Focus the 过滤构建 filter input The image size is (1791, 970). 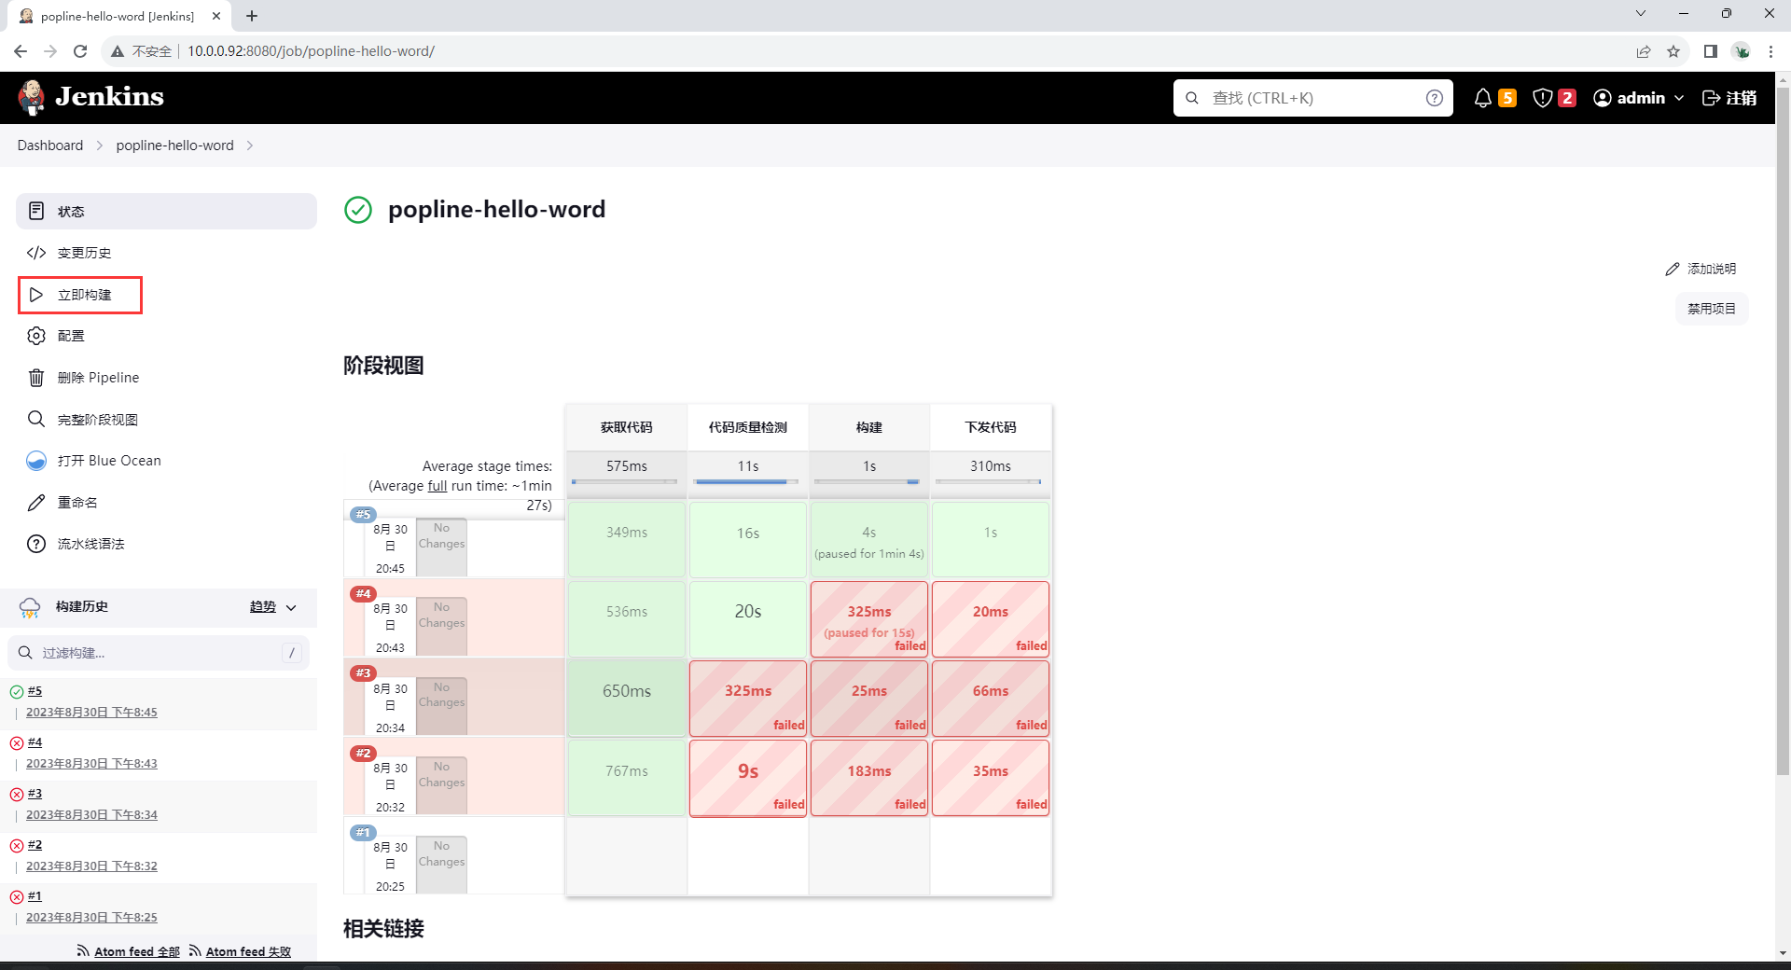(159, 653)
